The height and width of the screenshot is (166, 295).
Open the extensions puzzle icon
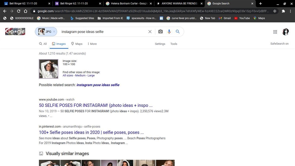[283, 11]
